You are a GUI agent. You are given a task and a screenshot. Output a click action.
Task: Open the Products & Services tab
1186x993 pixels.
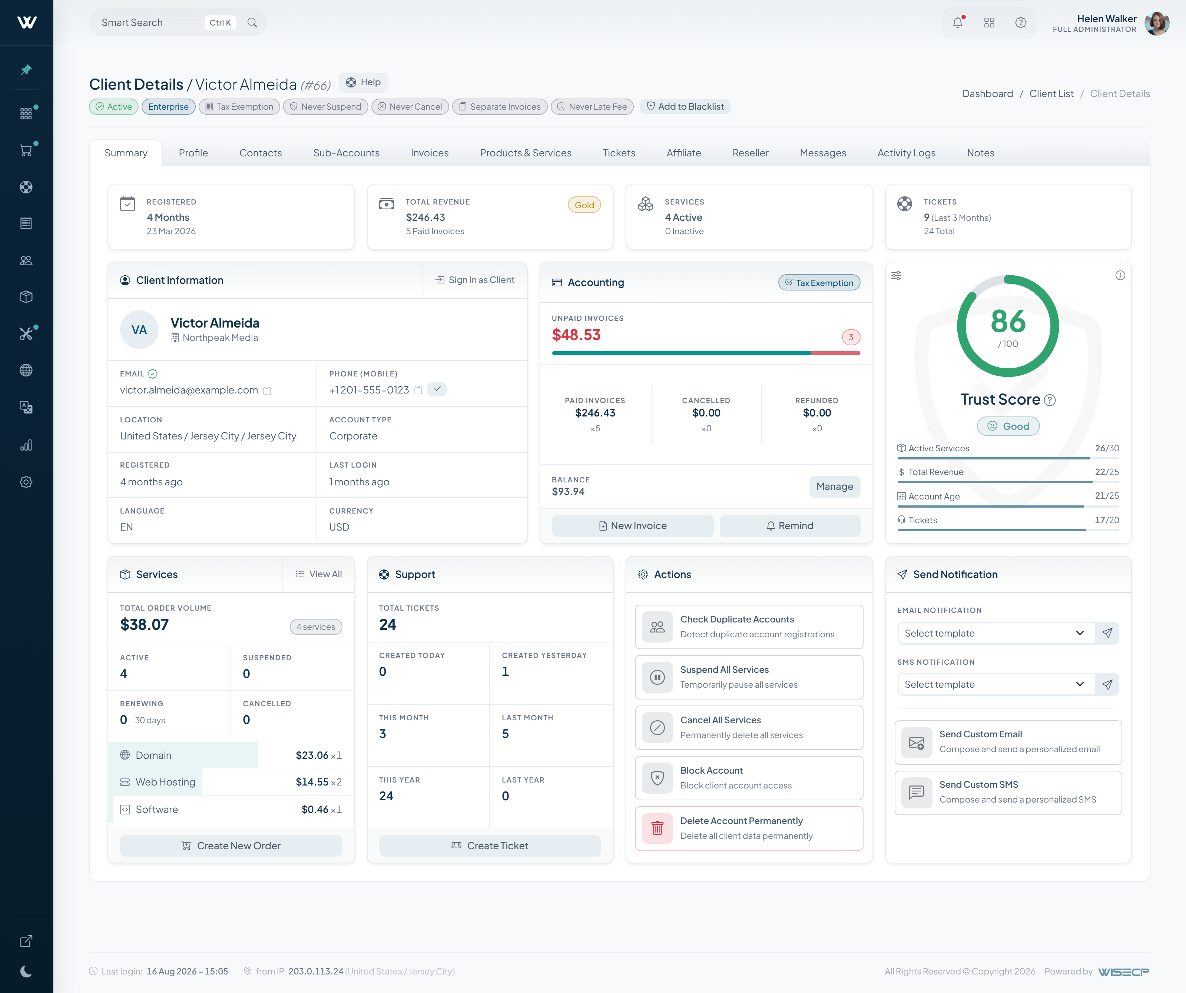coord(526,153)
